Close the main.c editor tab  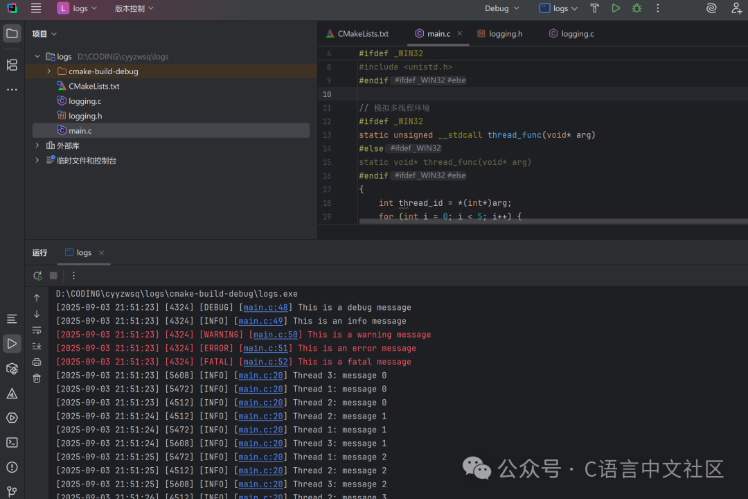[x=459, y=33]
